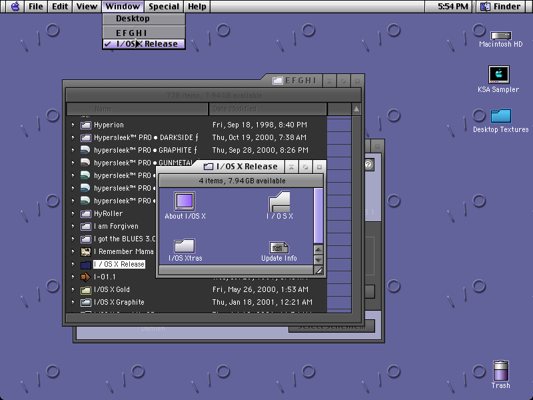Click the 5:54 PM menu bar clock

point(453,6)
